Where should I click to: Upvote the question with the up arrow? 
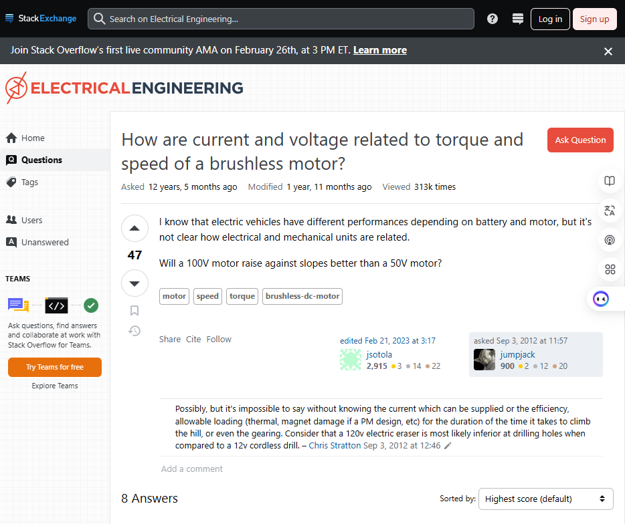pyautogui.click(x=135, y=228)
